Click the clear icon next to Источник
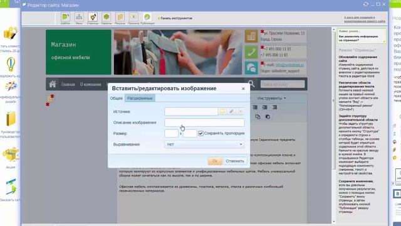The width and height of the screenshot is (401, 226). pos(240,112)
